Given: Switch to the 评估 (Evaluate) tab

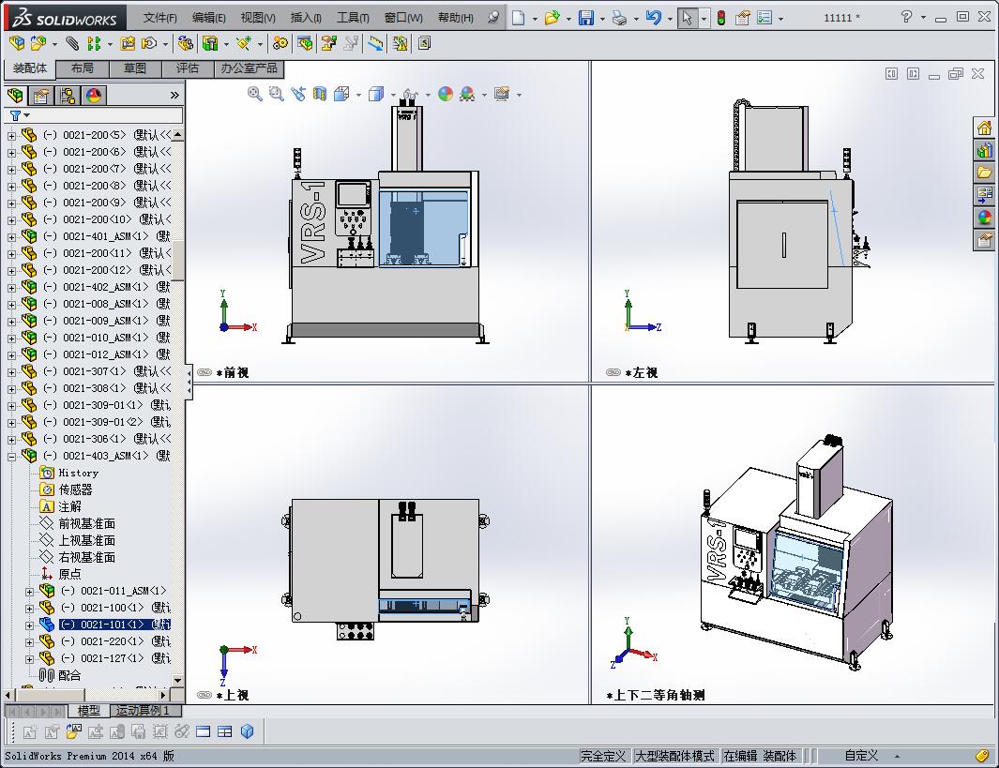Looking at the screenshot, I should pyautogui.click(x=188, y=68).
